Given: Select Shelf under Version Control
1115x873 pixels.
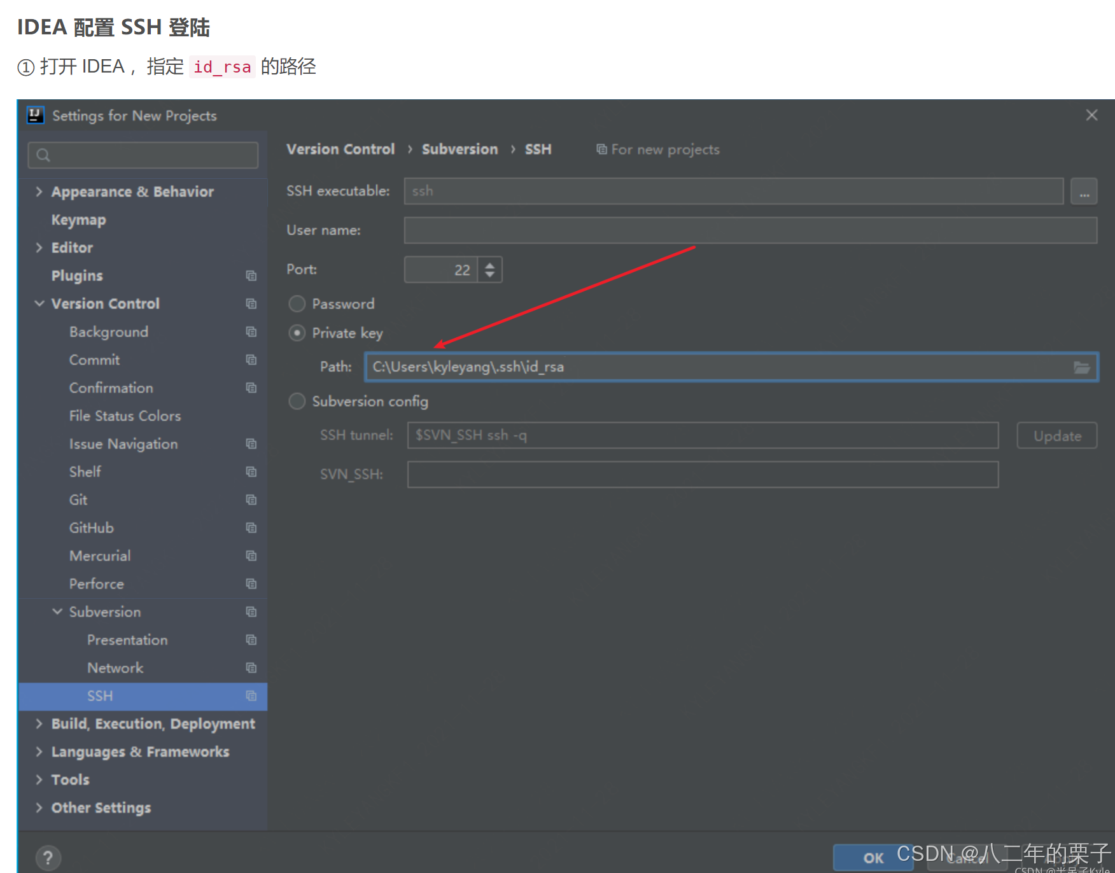Looking at the screenshot, I should click(x=85, y=471).
